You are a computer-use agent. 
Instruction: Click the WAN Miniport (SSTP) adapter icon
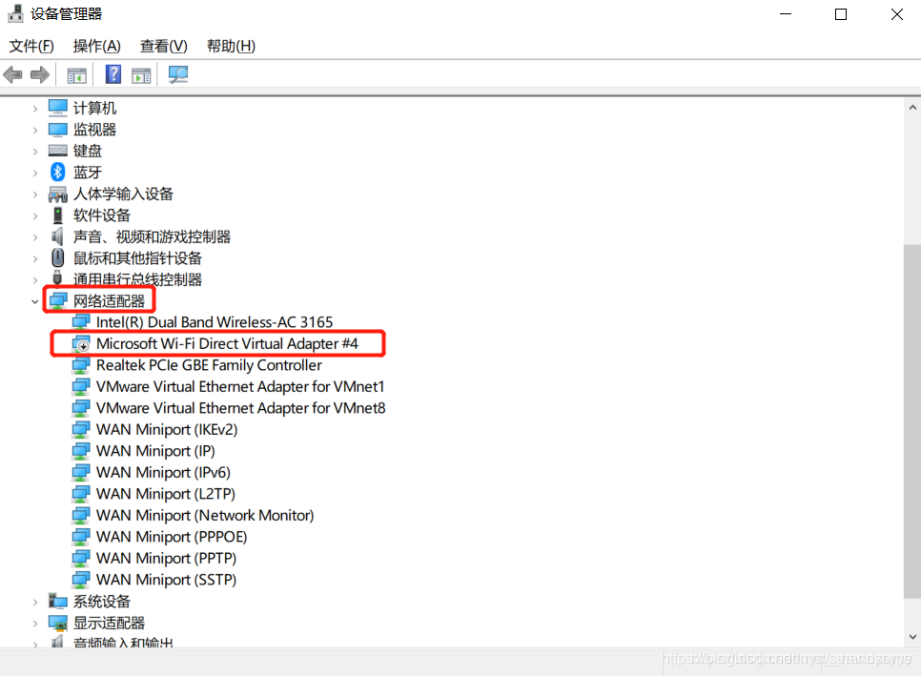pyautogui.click(x=80, y=580)
